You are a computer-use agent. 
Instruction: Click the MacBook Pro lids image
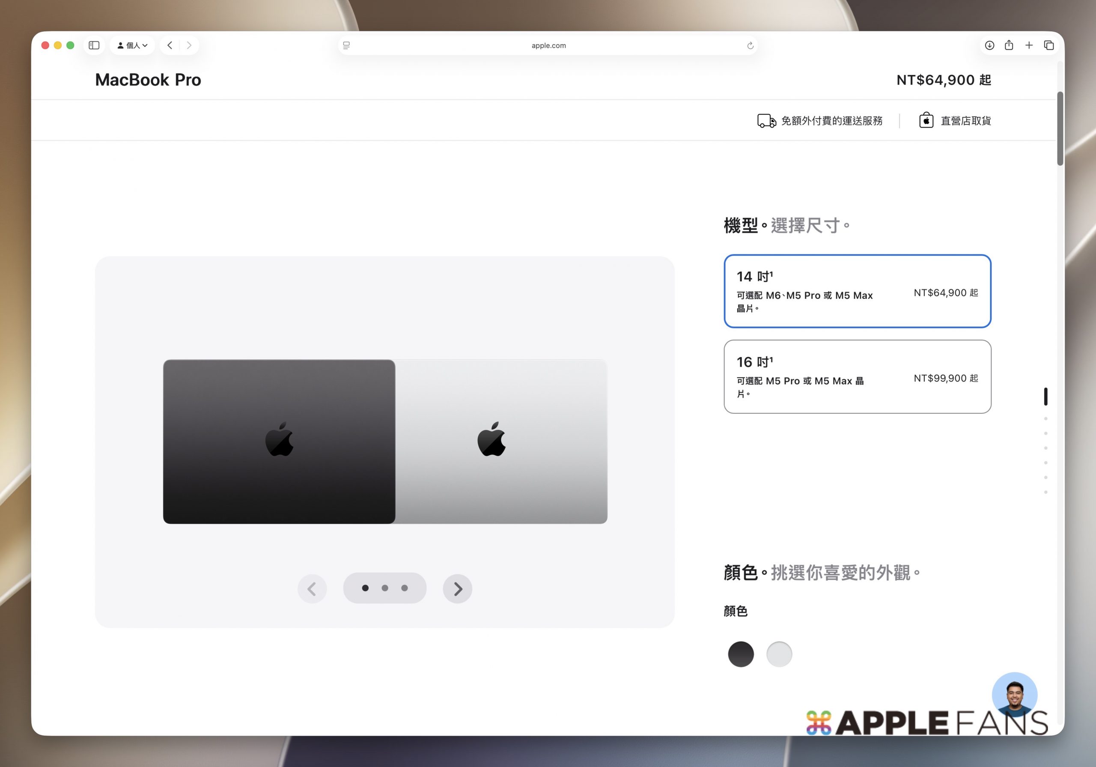click(x=385, y=441)
